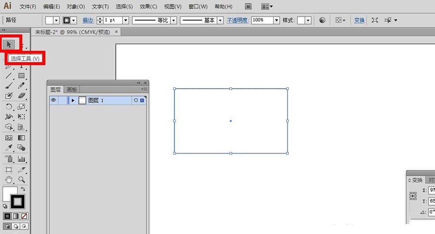Screen dimensions: 435x234
Task: Click the isolate selected object icon
Action: click(375, 20)
